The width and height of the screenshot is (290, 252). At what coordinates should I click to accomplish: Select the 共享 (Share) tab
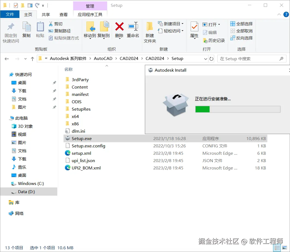[x=46, y=15]
